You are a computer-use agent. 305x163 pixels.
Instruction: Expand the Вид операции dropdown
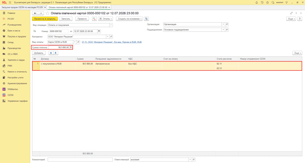coord(111,25)
